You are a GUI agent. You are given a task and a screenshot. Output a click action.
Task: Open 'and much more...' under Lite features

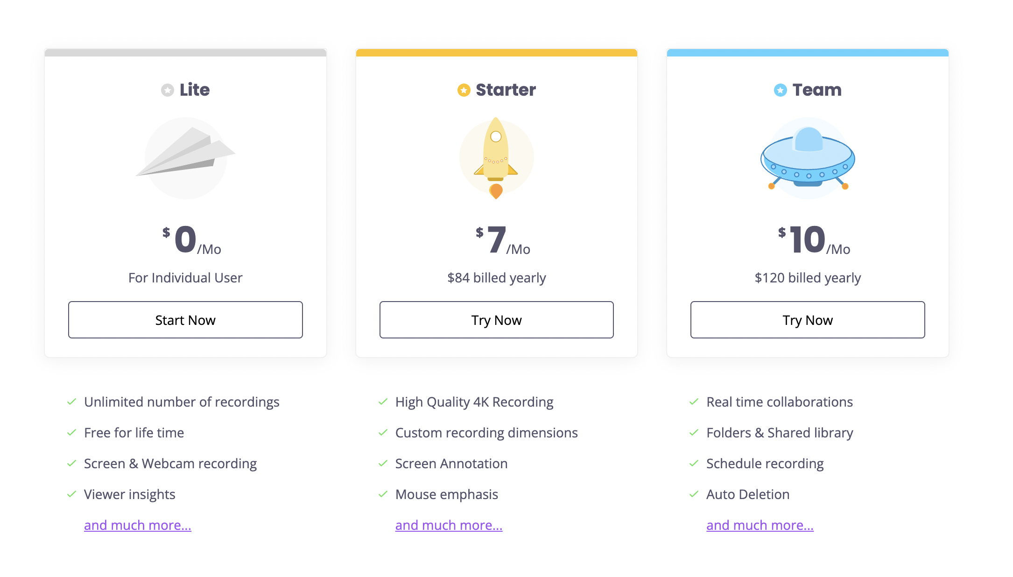pos(138,525)
